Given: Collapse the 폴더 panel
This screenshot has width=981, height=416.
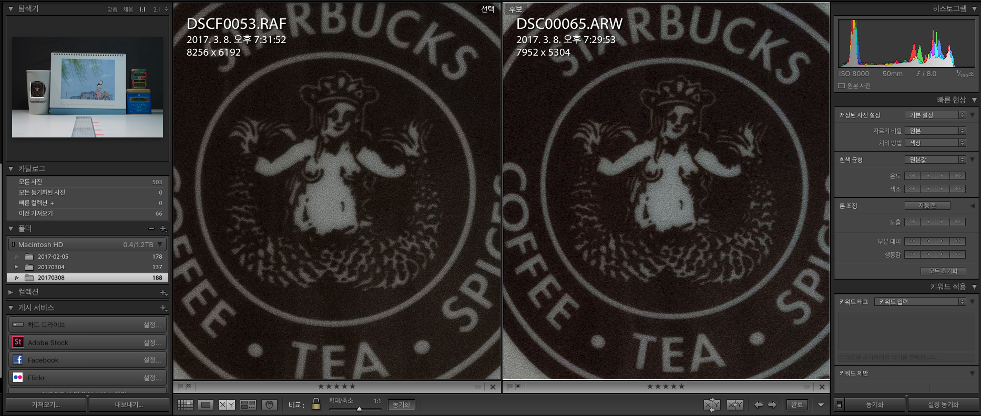Looking at the screenshot, I should pos(11,228).
